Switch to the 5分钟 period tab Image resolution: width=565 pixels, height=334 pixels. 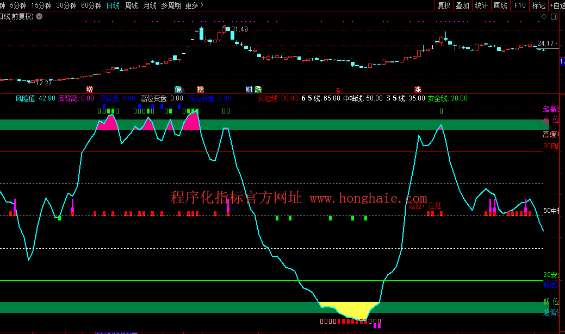coord(17,5)
